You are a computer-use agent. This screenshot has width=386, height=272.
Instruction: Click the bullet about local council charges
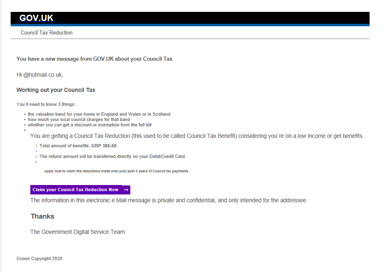click(x=79, y=119)
